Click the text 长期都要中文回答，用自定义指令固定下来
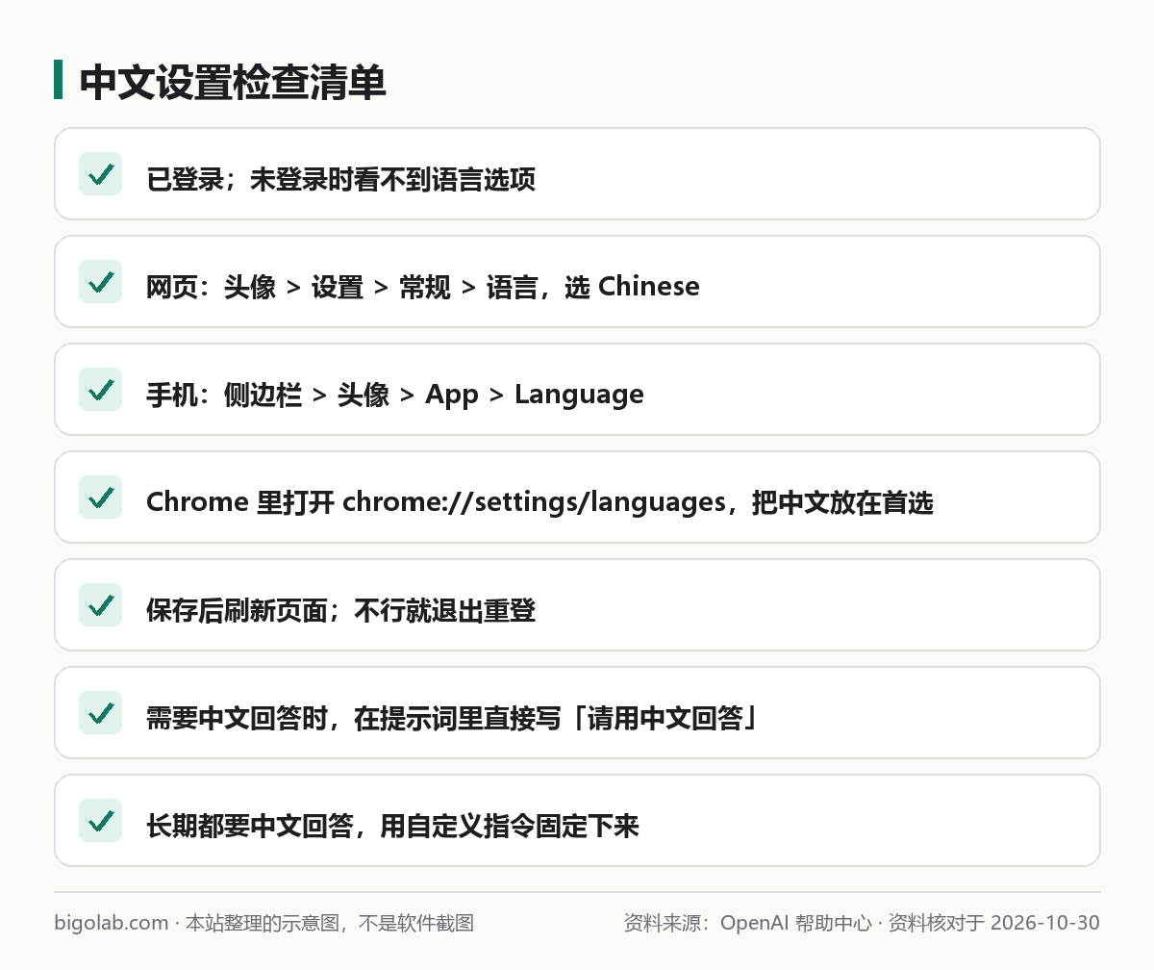 [392, 826]
